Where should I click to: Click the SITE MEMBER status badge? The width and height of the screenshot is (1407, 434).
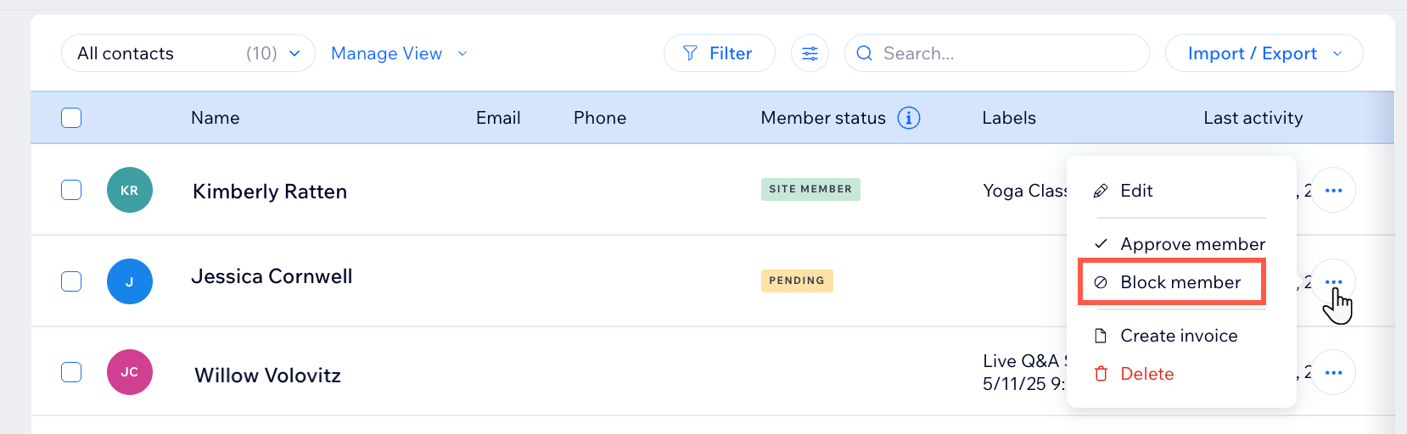click(x=810, y=189)
